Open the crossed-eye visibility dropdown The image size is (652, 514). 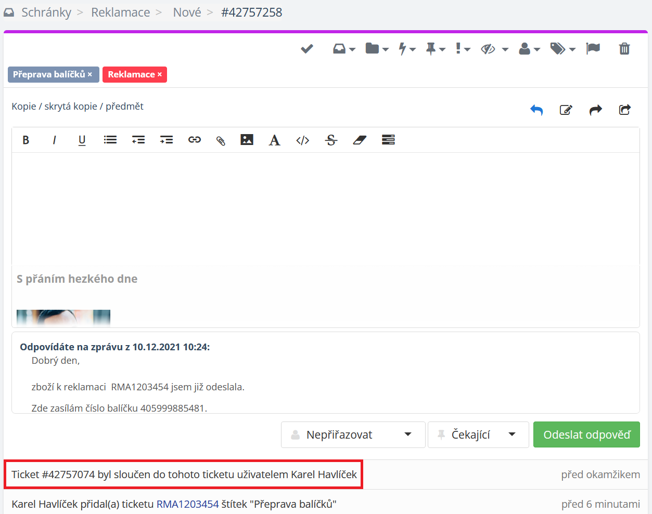[494, 49]
